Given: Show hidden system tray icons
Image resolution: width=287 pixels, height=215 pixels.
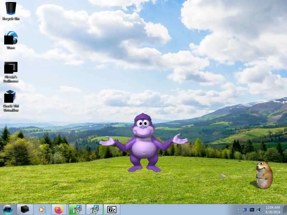Looking at the screenshot, I should point(238,210).
